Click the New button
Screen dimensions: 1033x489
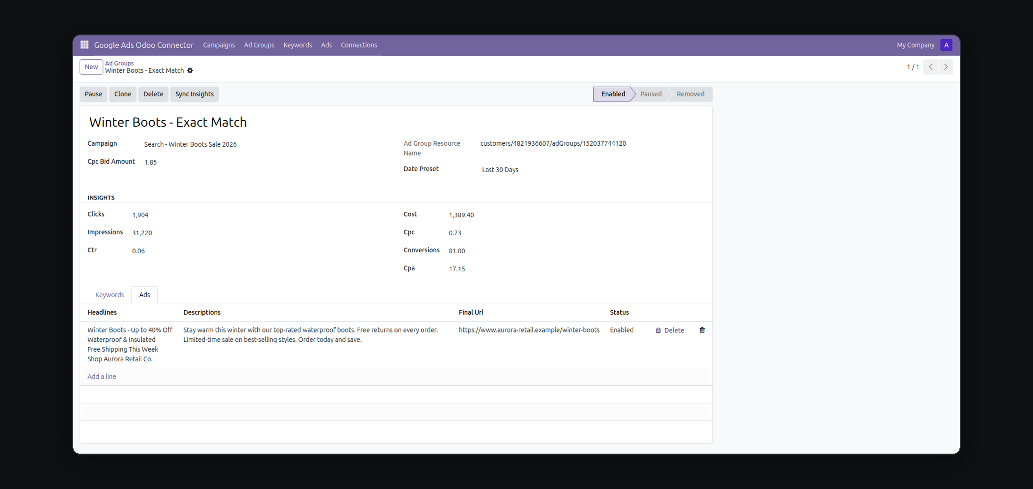tap(92, 67)
